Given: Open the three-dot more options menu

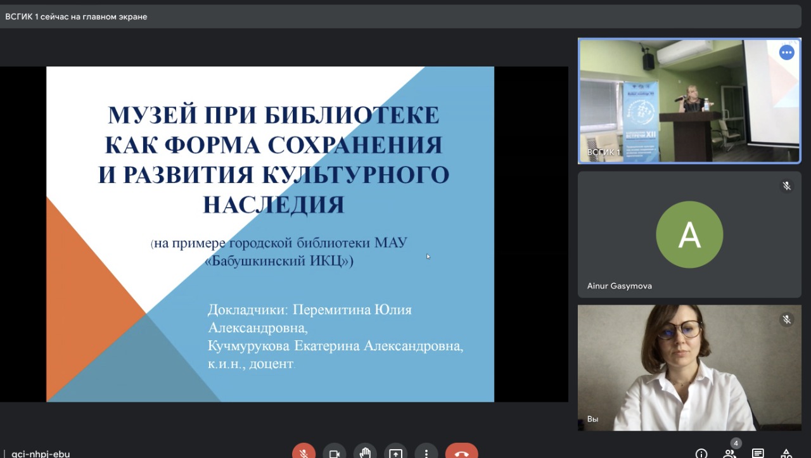Looking at the screenshot, I should click(426, 453).
